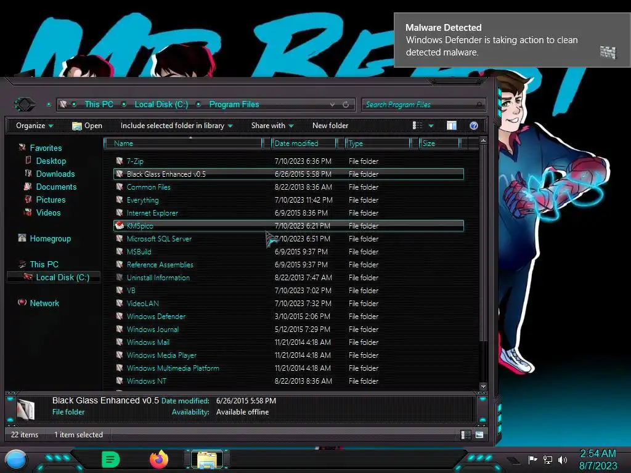Open the view options dropdown arrow
The width and height of the screenshot is (631, 473).
(431, 126)
